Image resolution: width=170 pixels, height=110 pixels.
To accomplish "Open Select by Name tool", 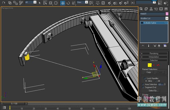I will (45, 3).
